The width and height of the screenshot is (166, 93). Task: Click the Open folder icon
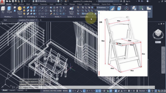[x=10, y=1]
